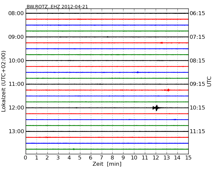Viewport: 214px width, 171px height.
Task: Click the x-axis tick label 10
Action: pos(134,158)
